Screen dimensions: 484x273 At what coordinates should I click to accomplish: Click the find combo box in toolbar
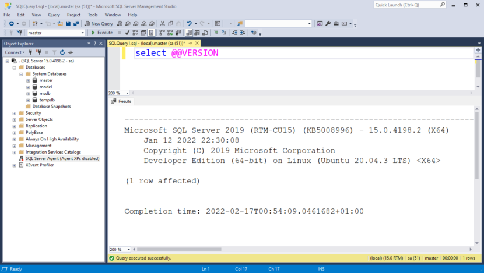[x=278, y=23]
